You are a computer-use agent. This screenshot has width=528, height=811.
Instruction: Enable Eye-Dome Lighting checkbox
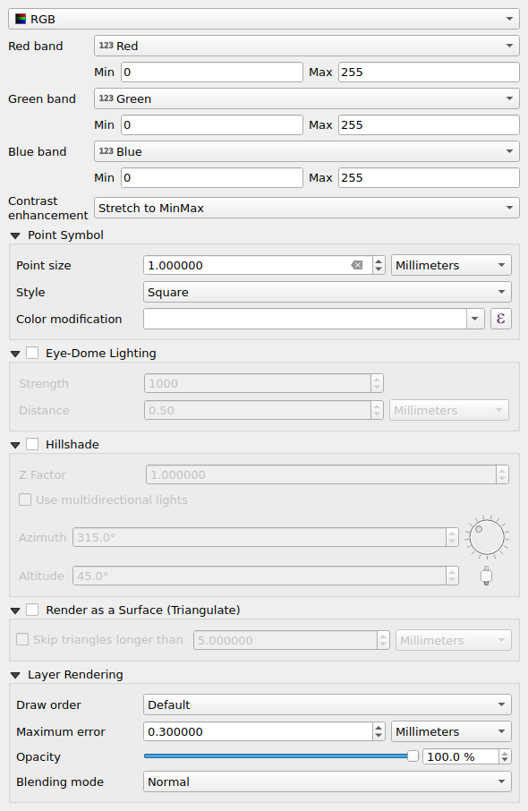coord(32,354)
